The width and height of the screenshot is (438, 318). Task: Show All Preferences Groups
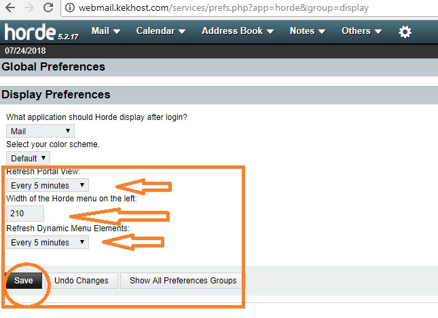click(183, 281)
